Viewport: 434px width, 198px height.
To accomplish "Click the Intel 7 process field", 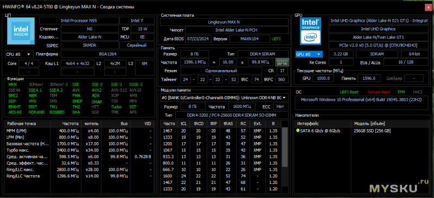I will pyautogui.click(x=137, y=21).
